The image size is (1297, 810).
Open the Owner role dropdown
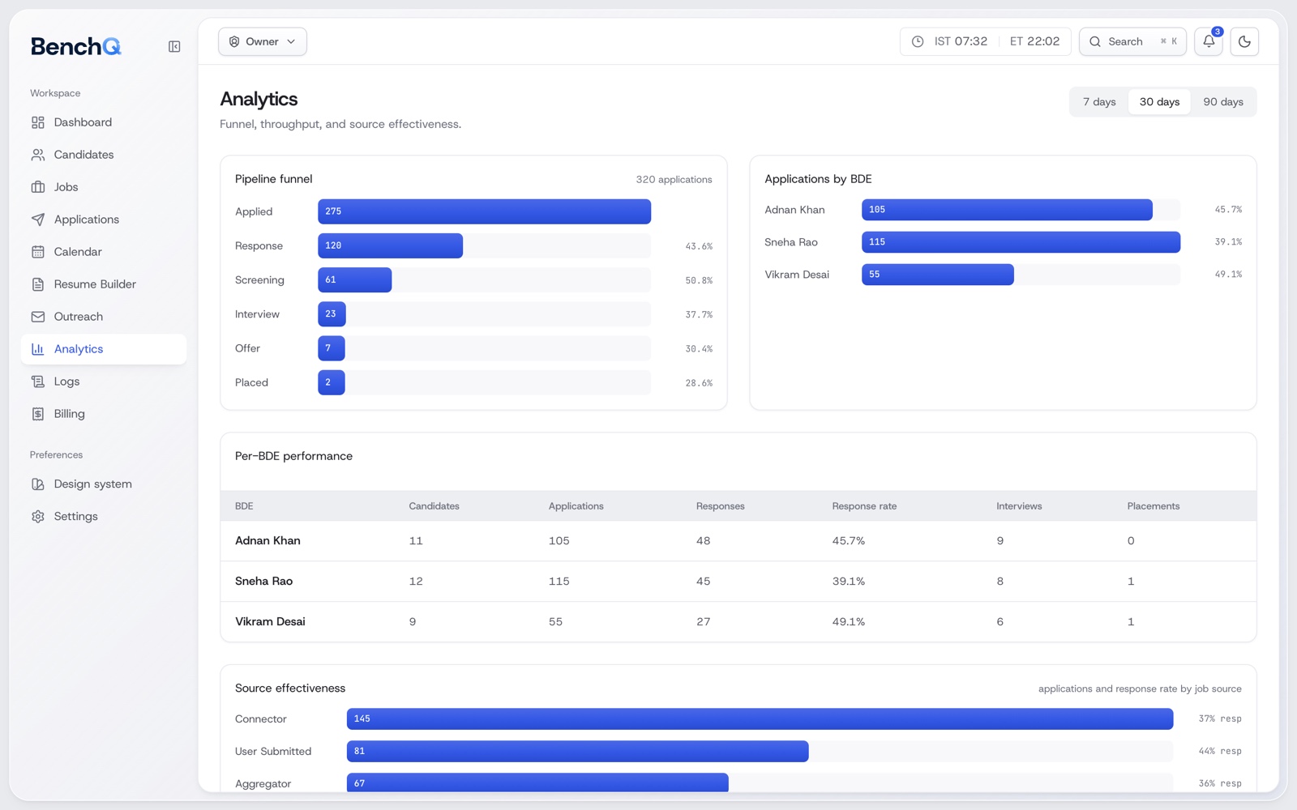point(263,41)
